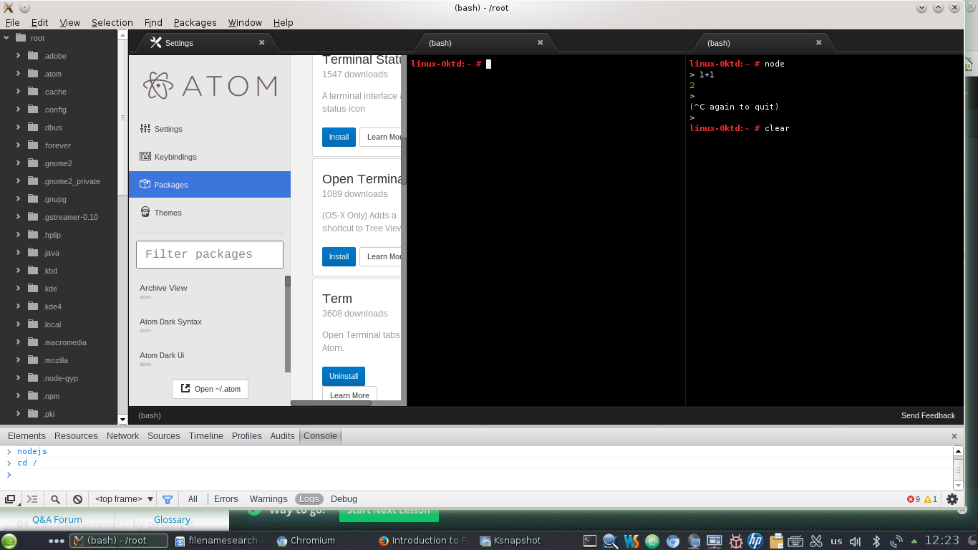Screen dimensions: 978x550
Task: Click the DevTools dock-side icon
Action: (10, 499)
